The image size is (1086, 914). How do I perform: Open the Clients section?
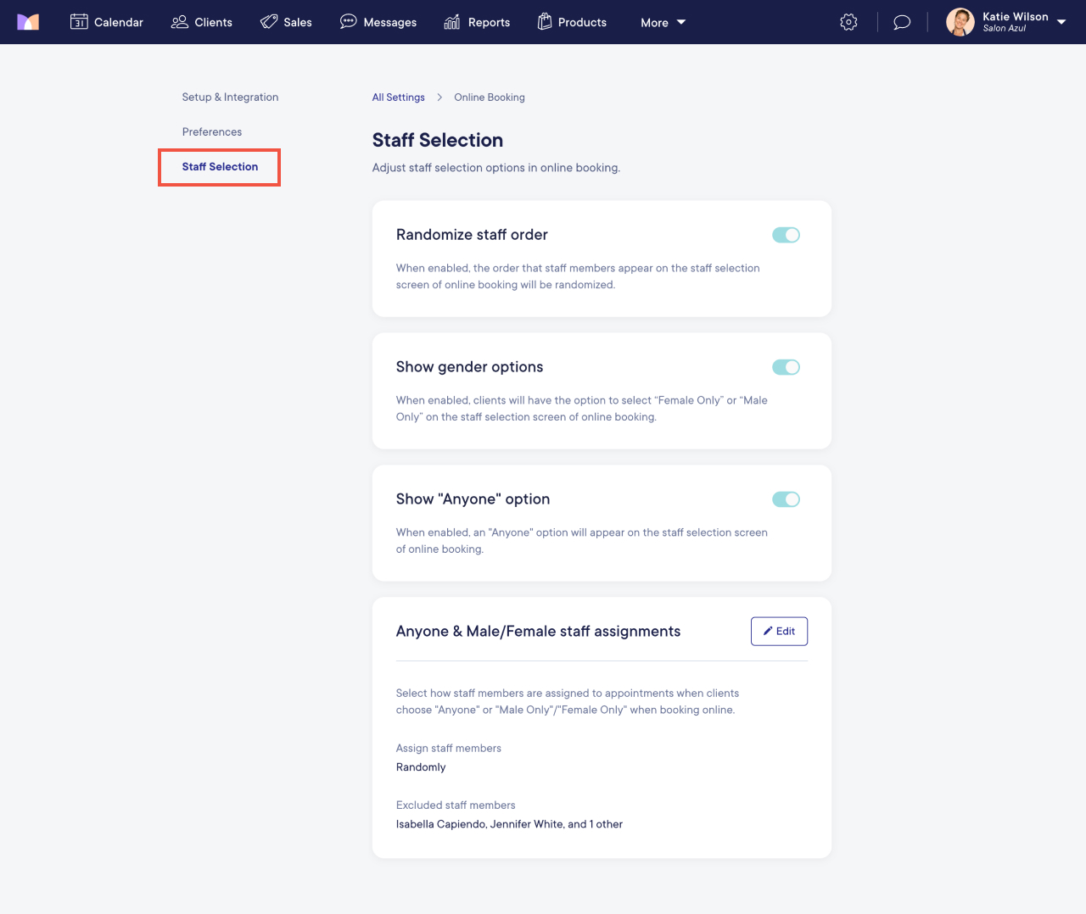(x=201, y=22)
